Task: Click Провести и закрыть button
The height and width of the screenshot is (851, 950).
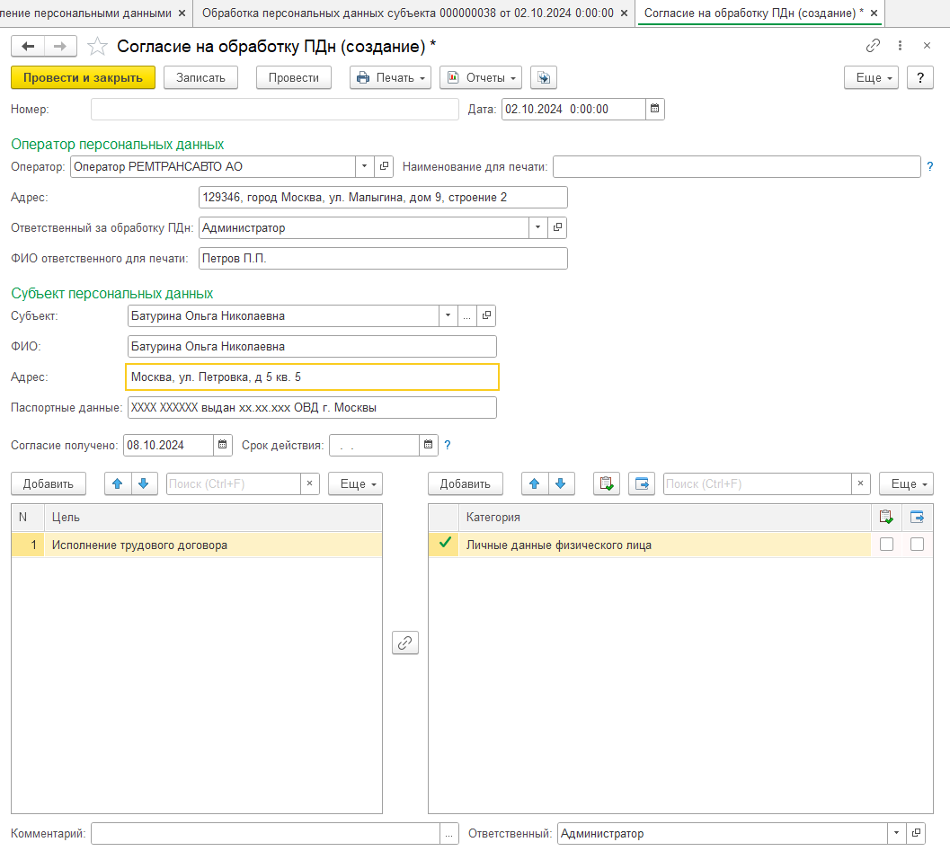Action: (83, 78)
